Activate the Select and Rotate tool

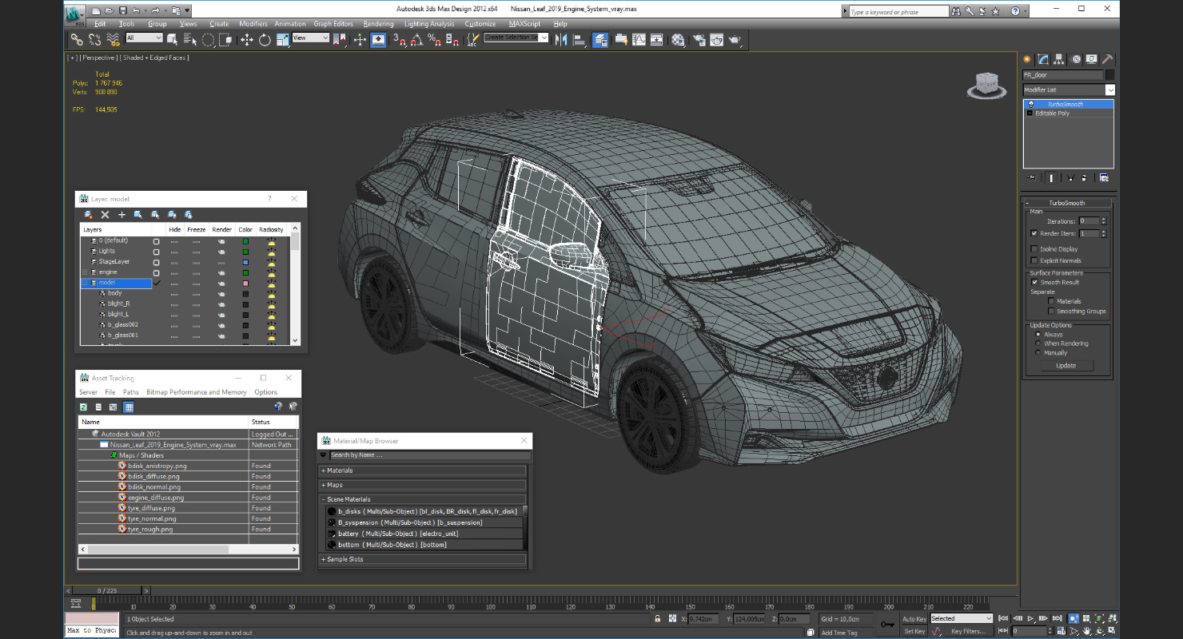click(265, 40)
